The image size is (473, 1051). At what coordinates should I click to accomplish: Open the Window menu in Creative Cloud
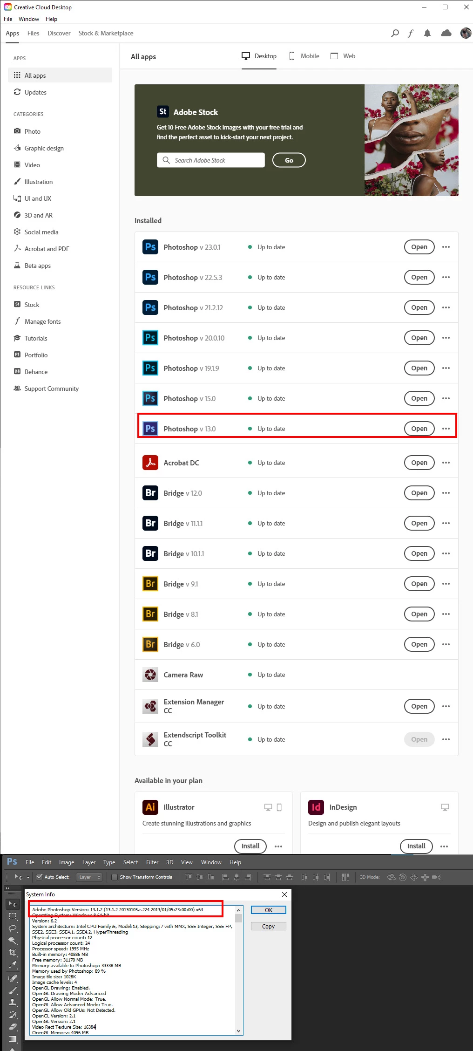(29, 19)
